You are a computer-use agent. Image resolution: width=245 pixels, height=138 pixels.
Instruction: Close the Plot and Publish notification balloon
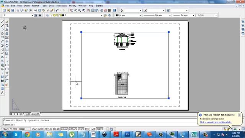coord(239,115)
